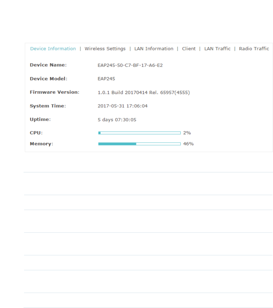Click the Device Name label

point(48,65)
